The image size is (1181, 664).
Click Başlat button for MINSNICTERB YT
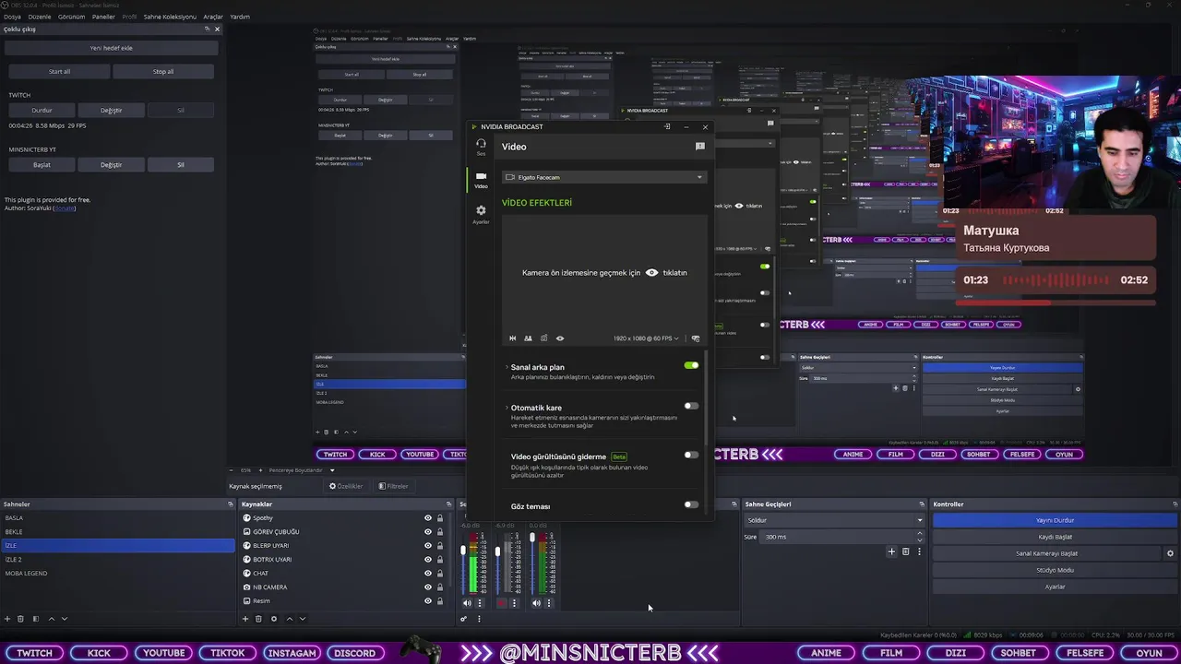(42, 164)
